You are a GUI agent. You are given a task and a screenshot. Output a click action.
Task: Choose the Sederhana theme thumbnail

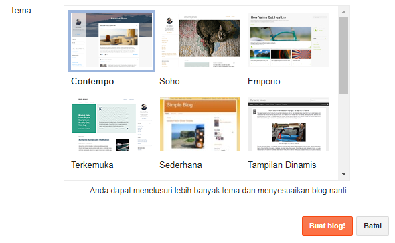200,124
